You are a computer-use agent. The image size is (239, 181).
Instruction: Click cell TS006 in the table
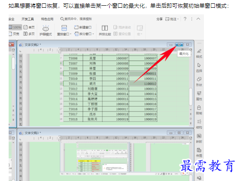(73, 59)
